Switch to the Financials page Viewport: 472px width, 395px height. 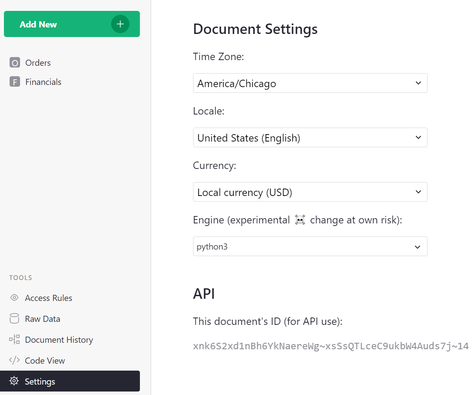point(43,81)
